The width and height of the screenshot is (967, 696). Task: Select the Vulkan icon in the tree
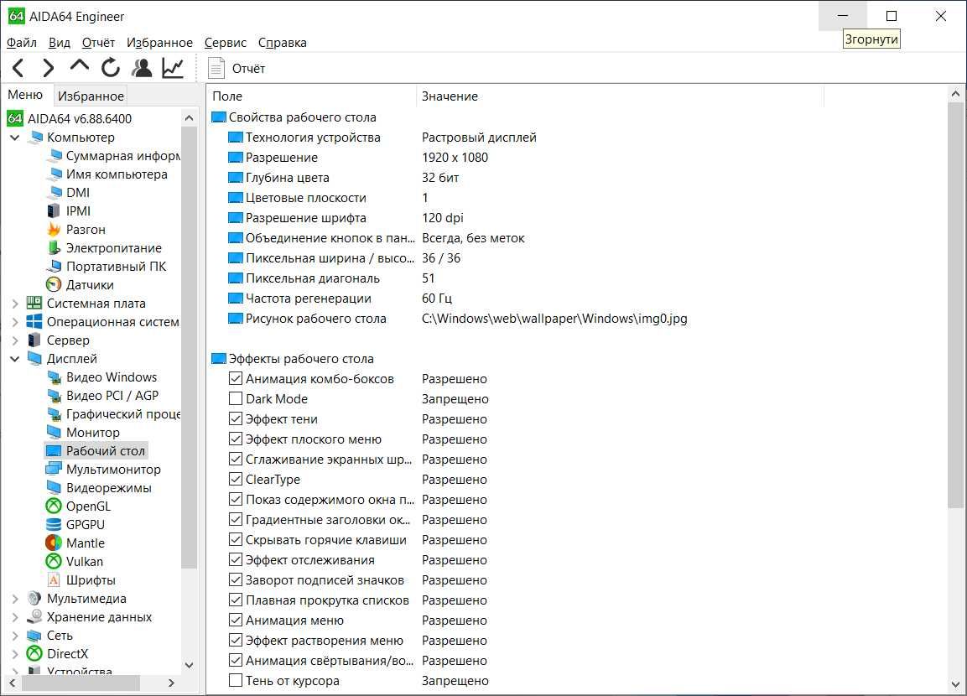click(x=55, y=562)
